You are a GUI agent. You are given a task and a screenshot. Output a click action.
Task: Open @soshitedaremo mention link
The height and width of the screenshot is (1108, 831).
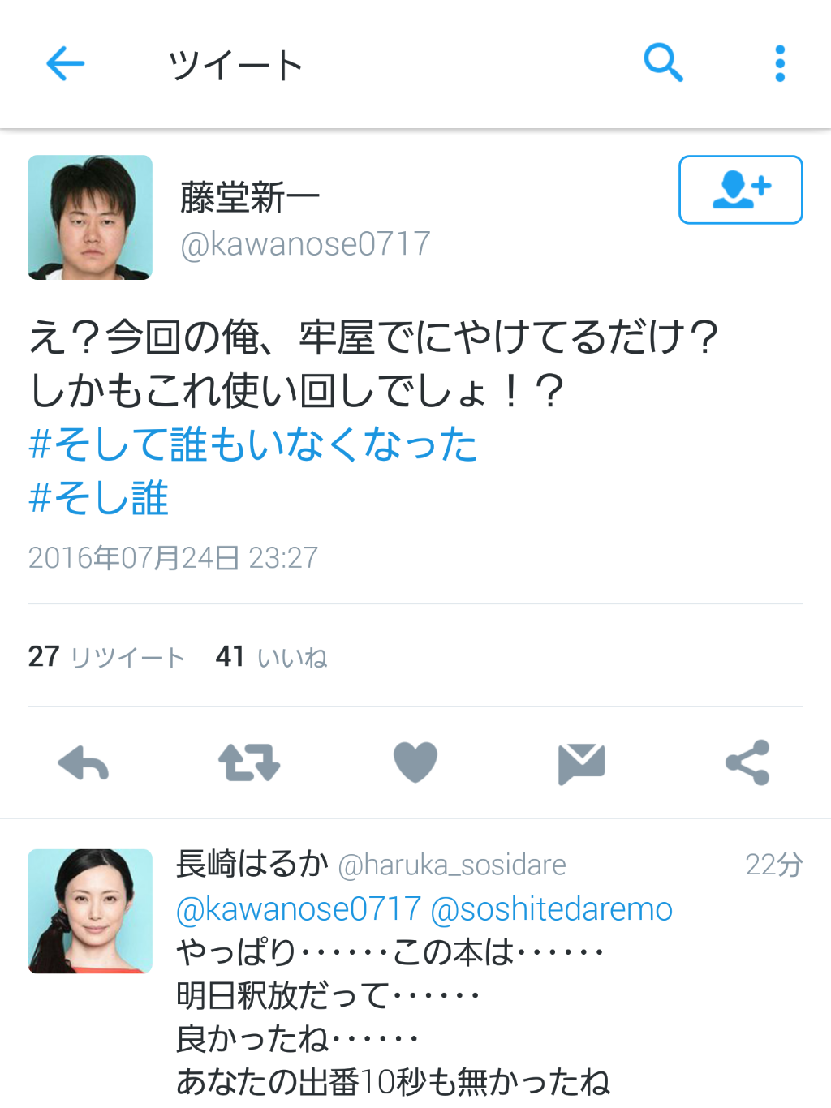point(551,909)
